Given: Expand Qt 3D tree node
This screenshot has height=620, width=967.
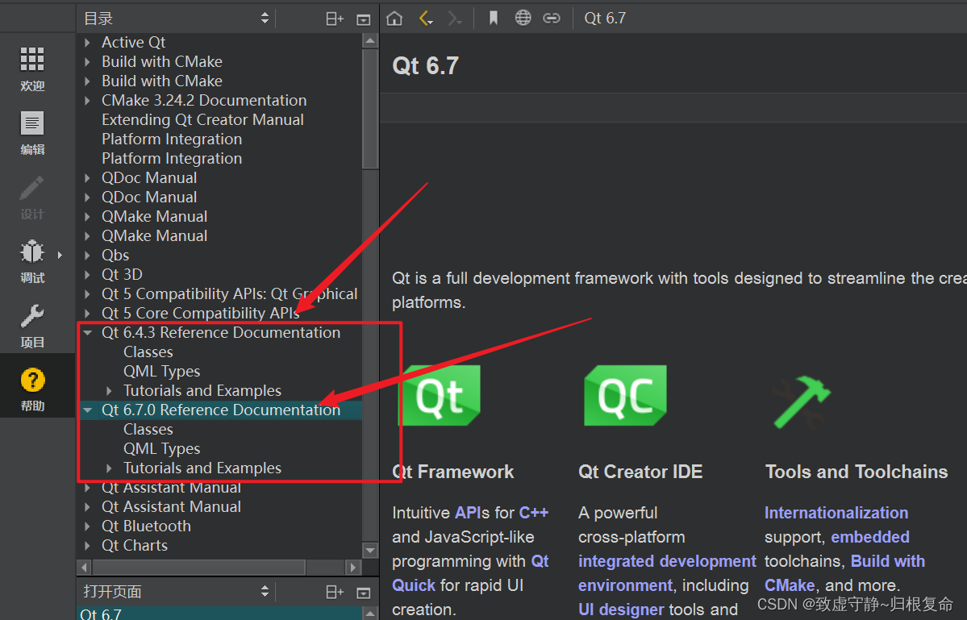Looking at the screenshot, I should [88, 274].
